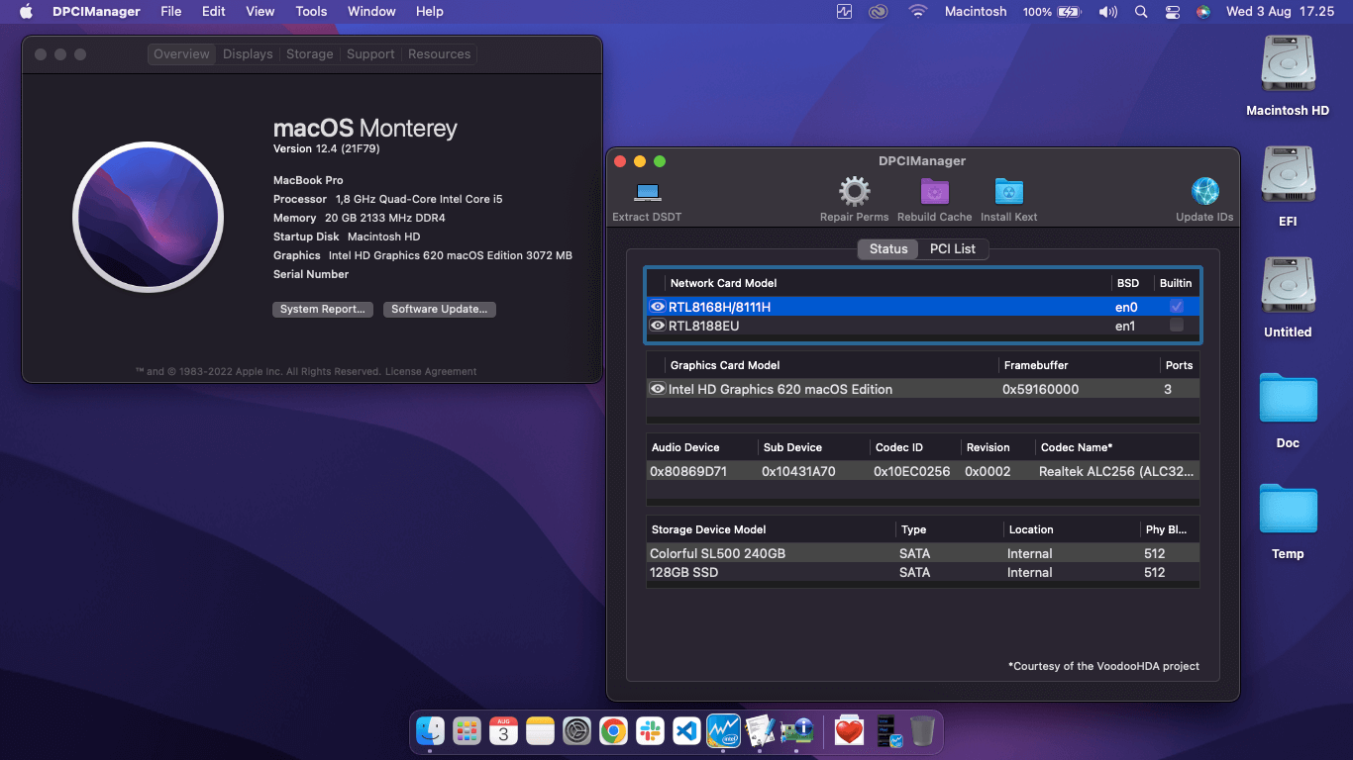Launch Google Chrome from the dock
This screenshot has height=760, width=1353.
pyautogui.click(x=613, y=731)
